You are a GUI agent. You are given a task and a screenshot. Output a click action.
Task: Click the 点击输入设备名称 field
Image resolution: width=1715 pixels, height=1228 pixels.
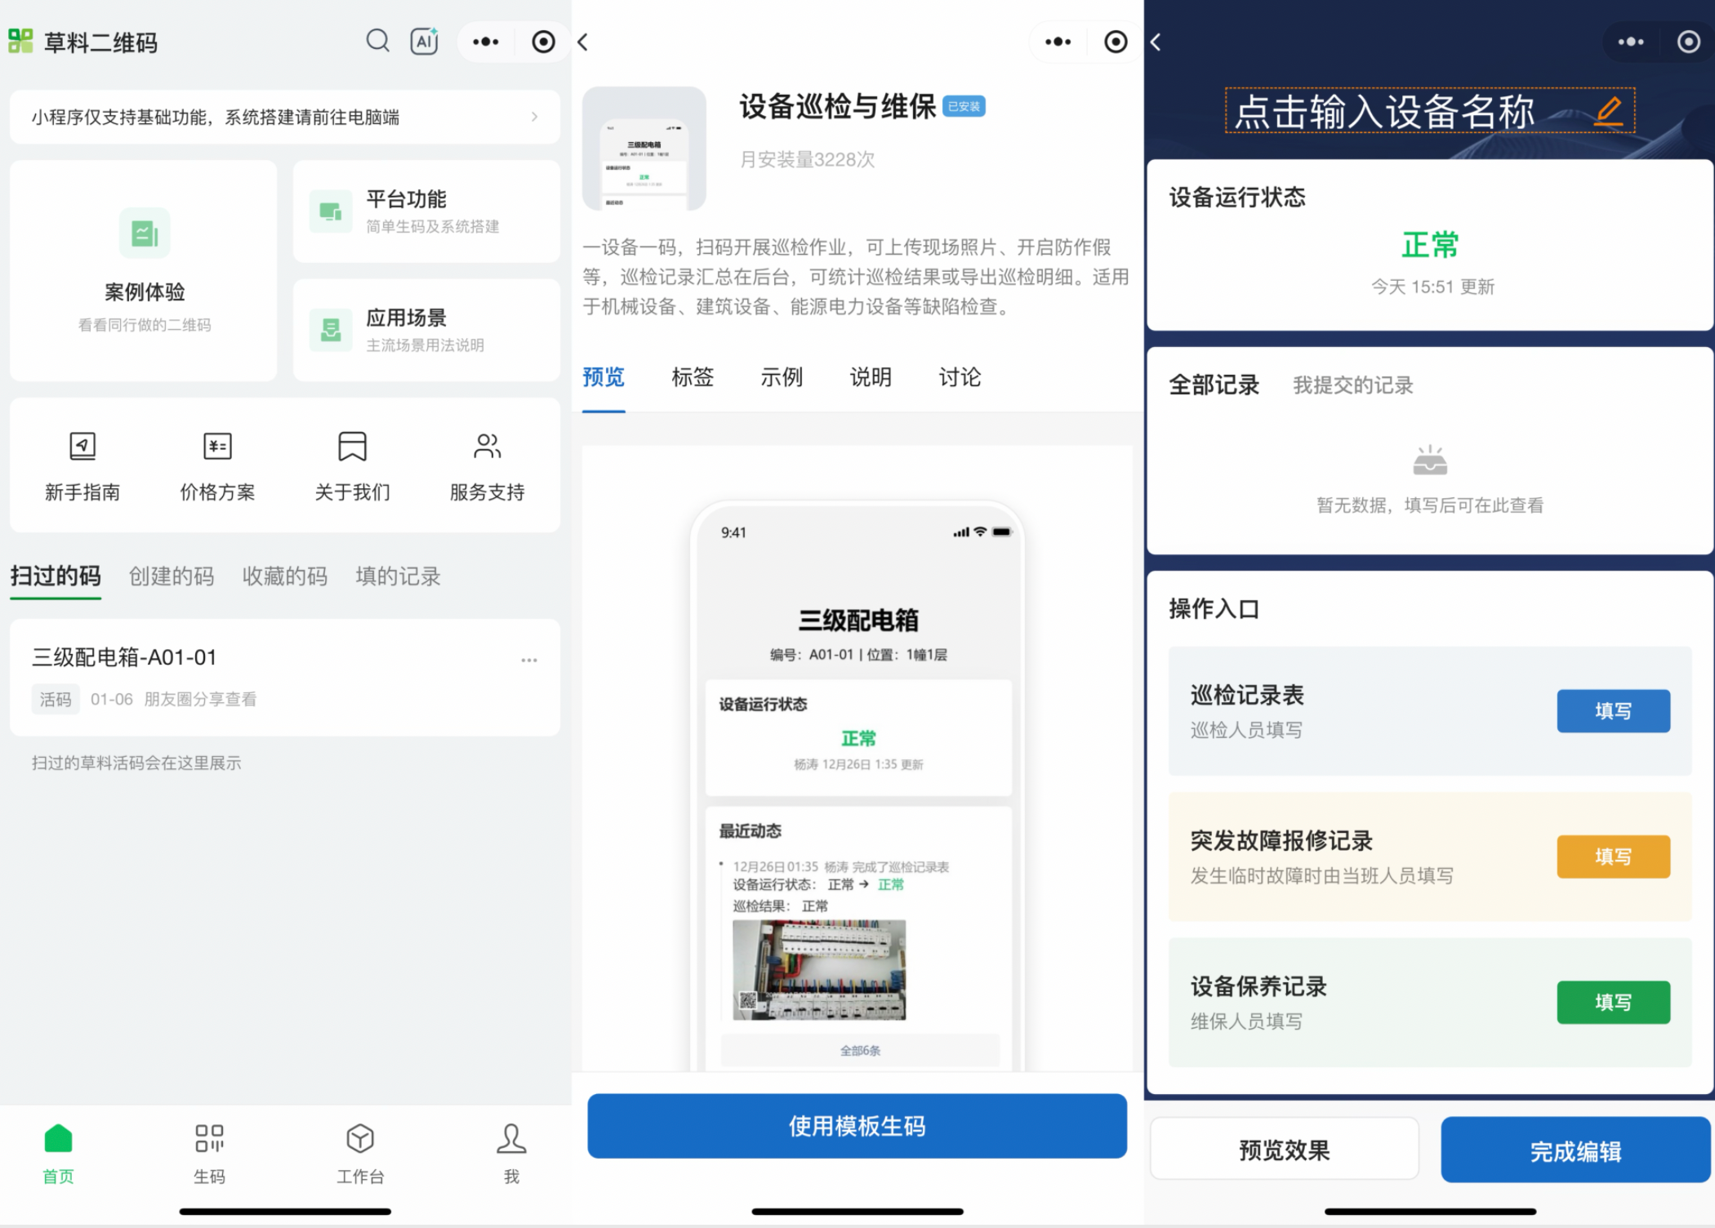1384,111
